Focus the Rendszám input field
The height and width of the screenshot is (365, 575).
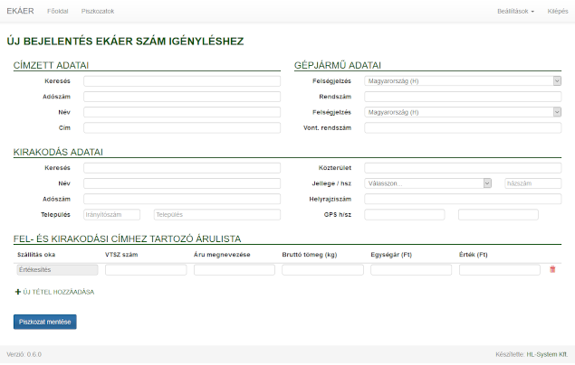coord(462,97)
